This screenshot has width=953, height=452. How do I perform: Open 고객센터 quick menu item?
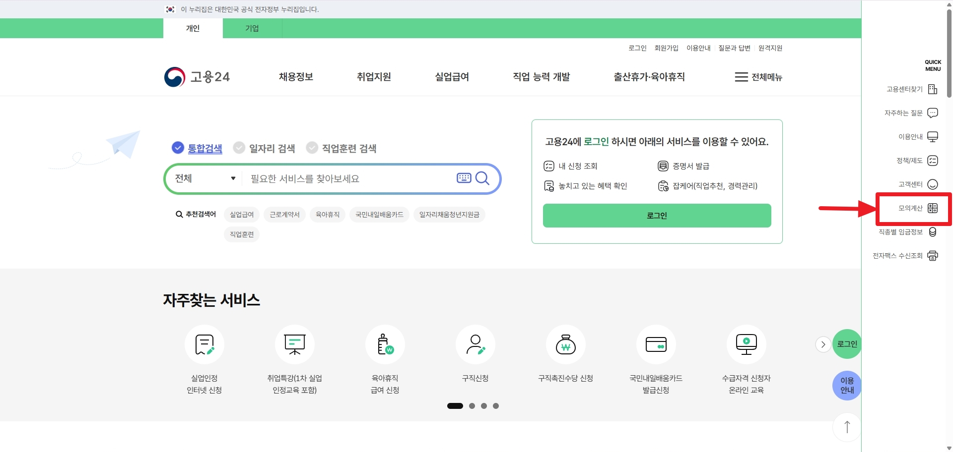[x=918, y=184]
